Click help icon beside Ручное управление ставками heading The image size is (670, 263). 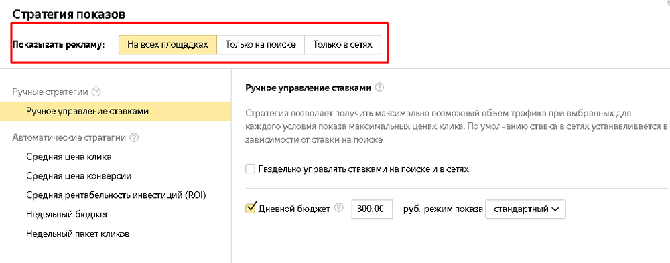coord(379,88)
